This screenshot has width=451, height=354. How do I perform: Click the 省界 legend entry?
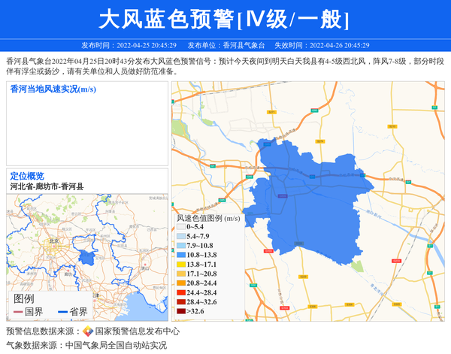click(73, 312)
